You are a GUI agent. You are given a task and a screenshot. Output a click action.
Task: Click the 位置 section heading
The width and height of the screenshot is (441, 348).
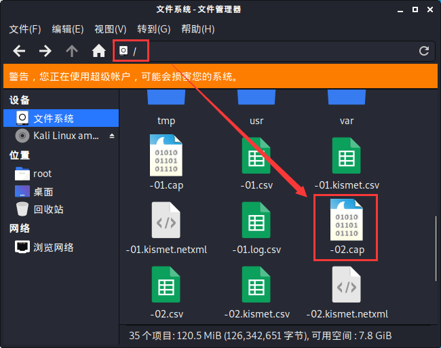click(x=20, y=155)
